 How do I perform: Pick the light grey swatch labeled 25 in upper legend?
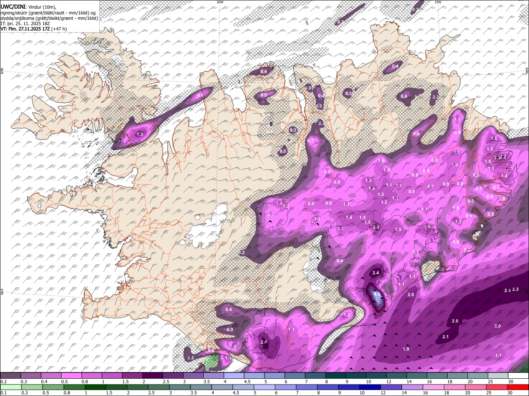[x=498, y=376]
